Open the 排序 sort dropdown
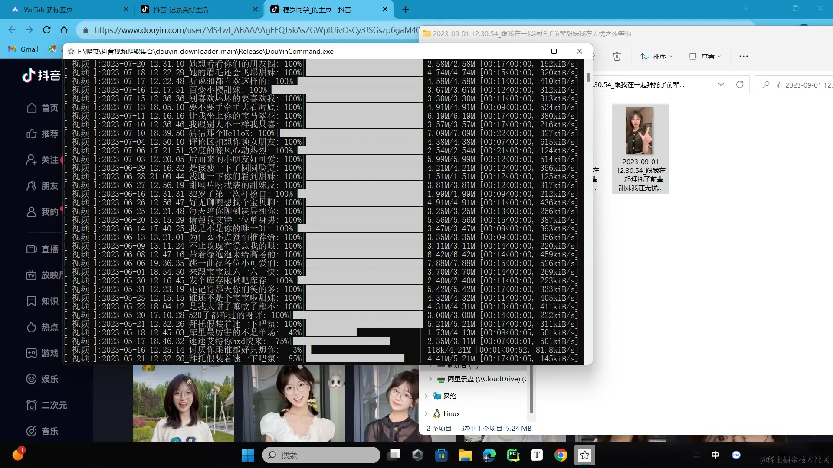The height and width of the screenshot is (468, 833). (656, 56)
